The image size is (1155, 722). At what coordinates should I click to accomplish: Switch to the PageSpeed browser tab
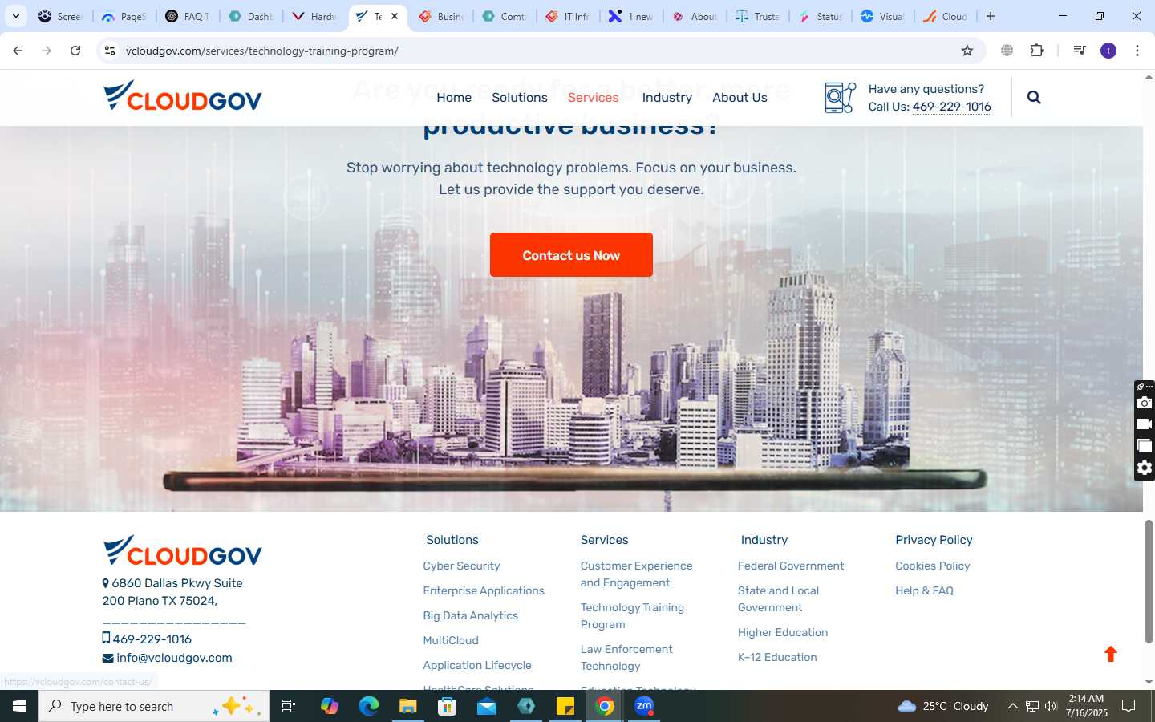coord(124,16)
